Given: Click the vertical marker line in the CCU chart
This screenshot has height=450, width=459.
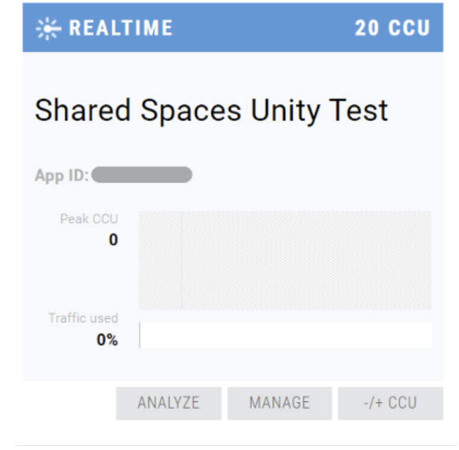Looking at the screenshot, I should [x=181, y=260].
